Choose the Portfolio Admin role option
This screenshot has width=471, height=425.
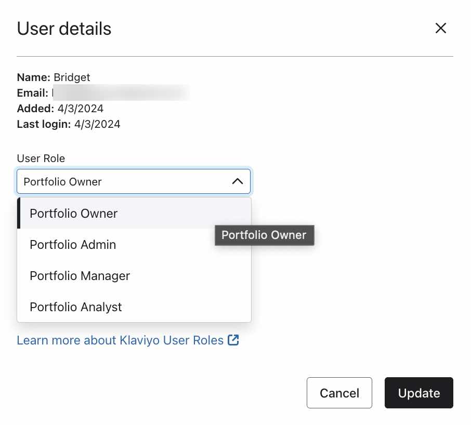click(73, 245)
